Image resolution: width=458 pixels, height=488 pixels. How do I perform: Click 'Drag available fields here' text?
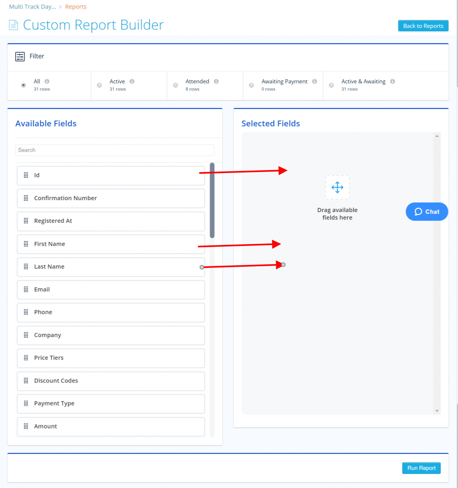(338, 214)
